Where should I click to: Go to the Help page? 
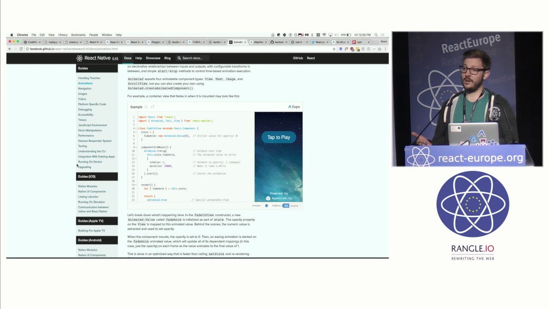139,58
